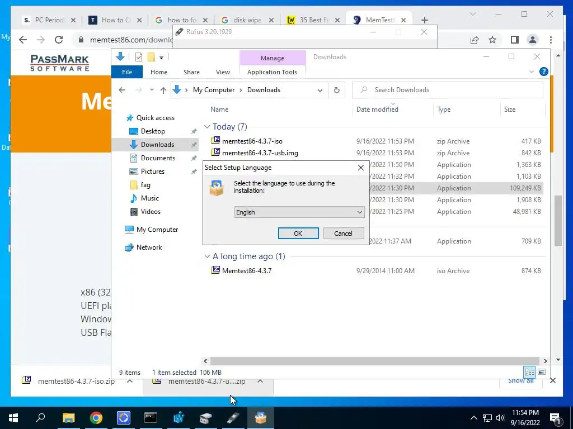Confirm language with OK button
The height and width of the screenshot is (429, 573).
point(298,233)
